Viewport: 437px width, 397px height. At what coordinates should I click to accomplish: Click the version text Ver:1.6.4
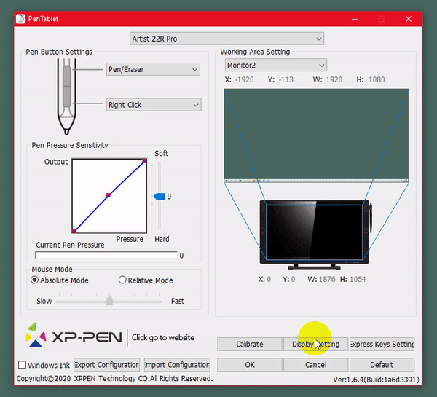pyautogui.click(x=376, y=380)
